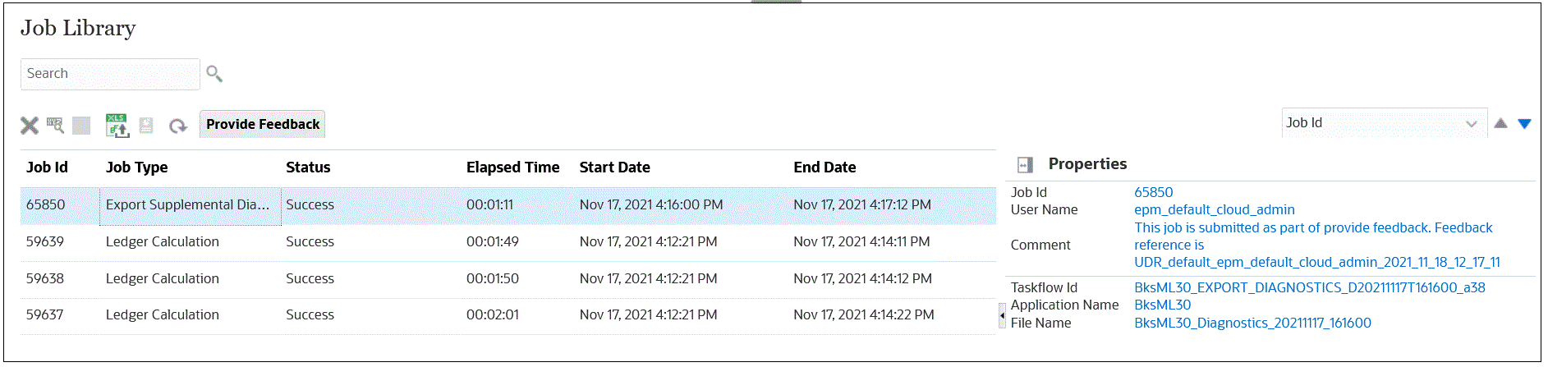
Task: Click the search magnifier icon
Action: (214, 74)
